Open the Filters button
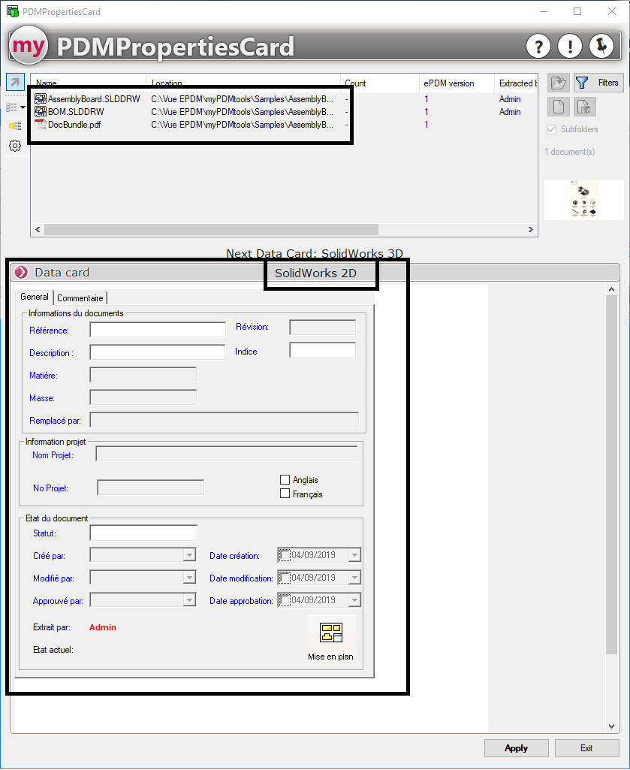Viewport: 630px width, 770px height. [x=598, y=83]
